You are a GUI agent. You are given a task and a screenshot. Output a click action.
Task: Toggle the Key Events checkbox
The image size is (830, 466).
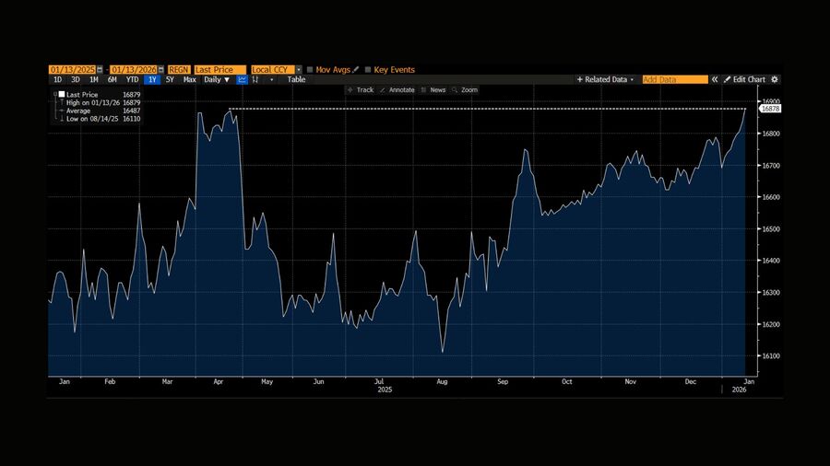point(368,70)
